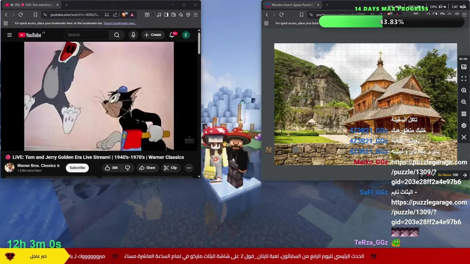Focus the YouTube Search field
The width and height of the screenshot is (470, 264).
tap(87, 35)
